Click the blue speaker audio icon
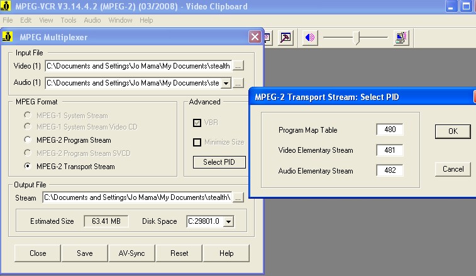Viewport: 476px width, 276px height. (x=310, y=38)
